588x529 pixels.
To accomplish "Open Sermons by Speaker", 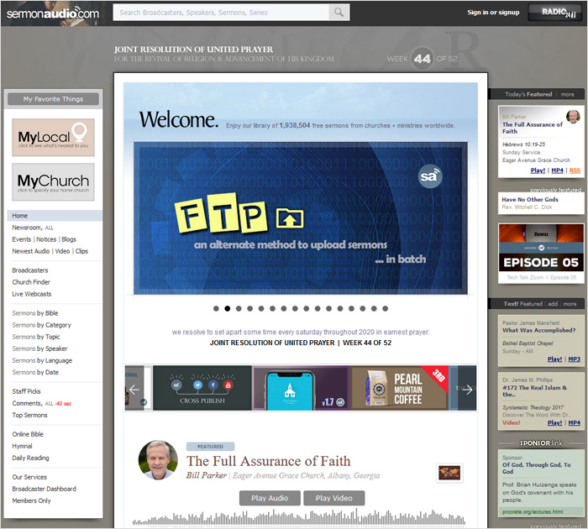I will [x=39, y=348].
